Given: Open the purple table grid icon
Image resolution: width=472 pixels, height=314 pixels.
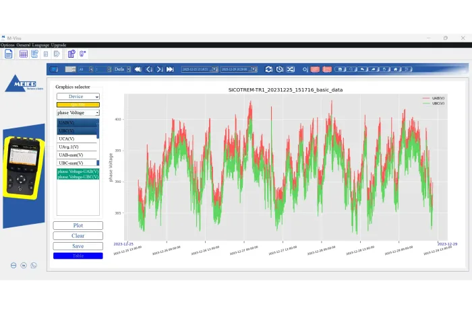Looking at the screenshot, I should click(23, 54).
